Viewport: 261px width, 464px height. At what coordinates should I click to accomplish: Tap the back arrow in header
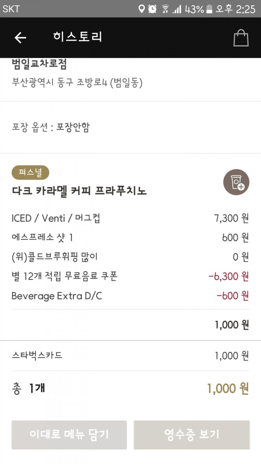20,37
